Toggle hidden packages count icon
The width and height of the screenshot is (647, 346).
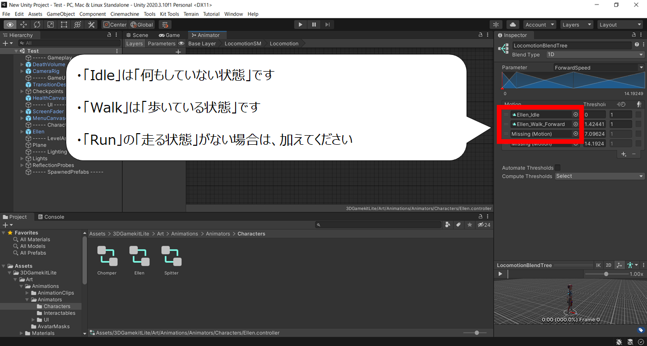tap(484, 225)
